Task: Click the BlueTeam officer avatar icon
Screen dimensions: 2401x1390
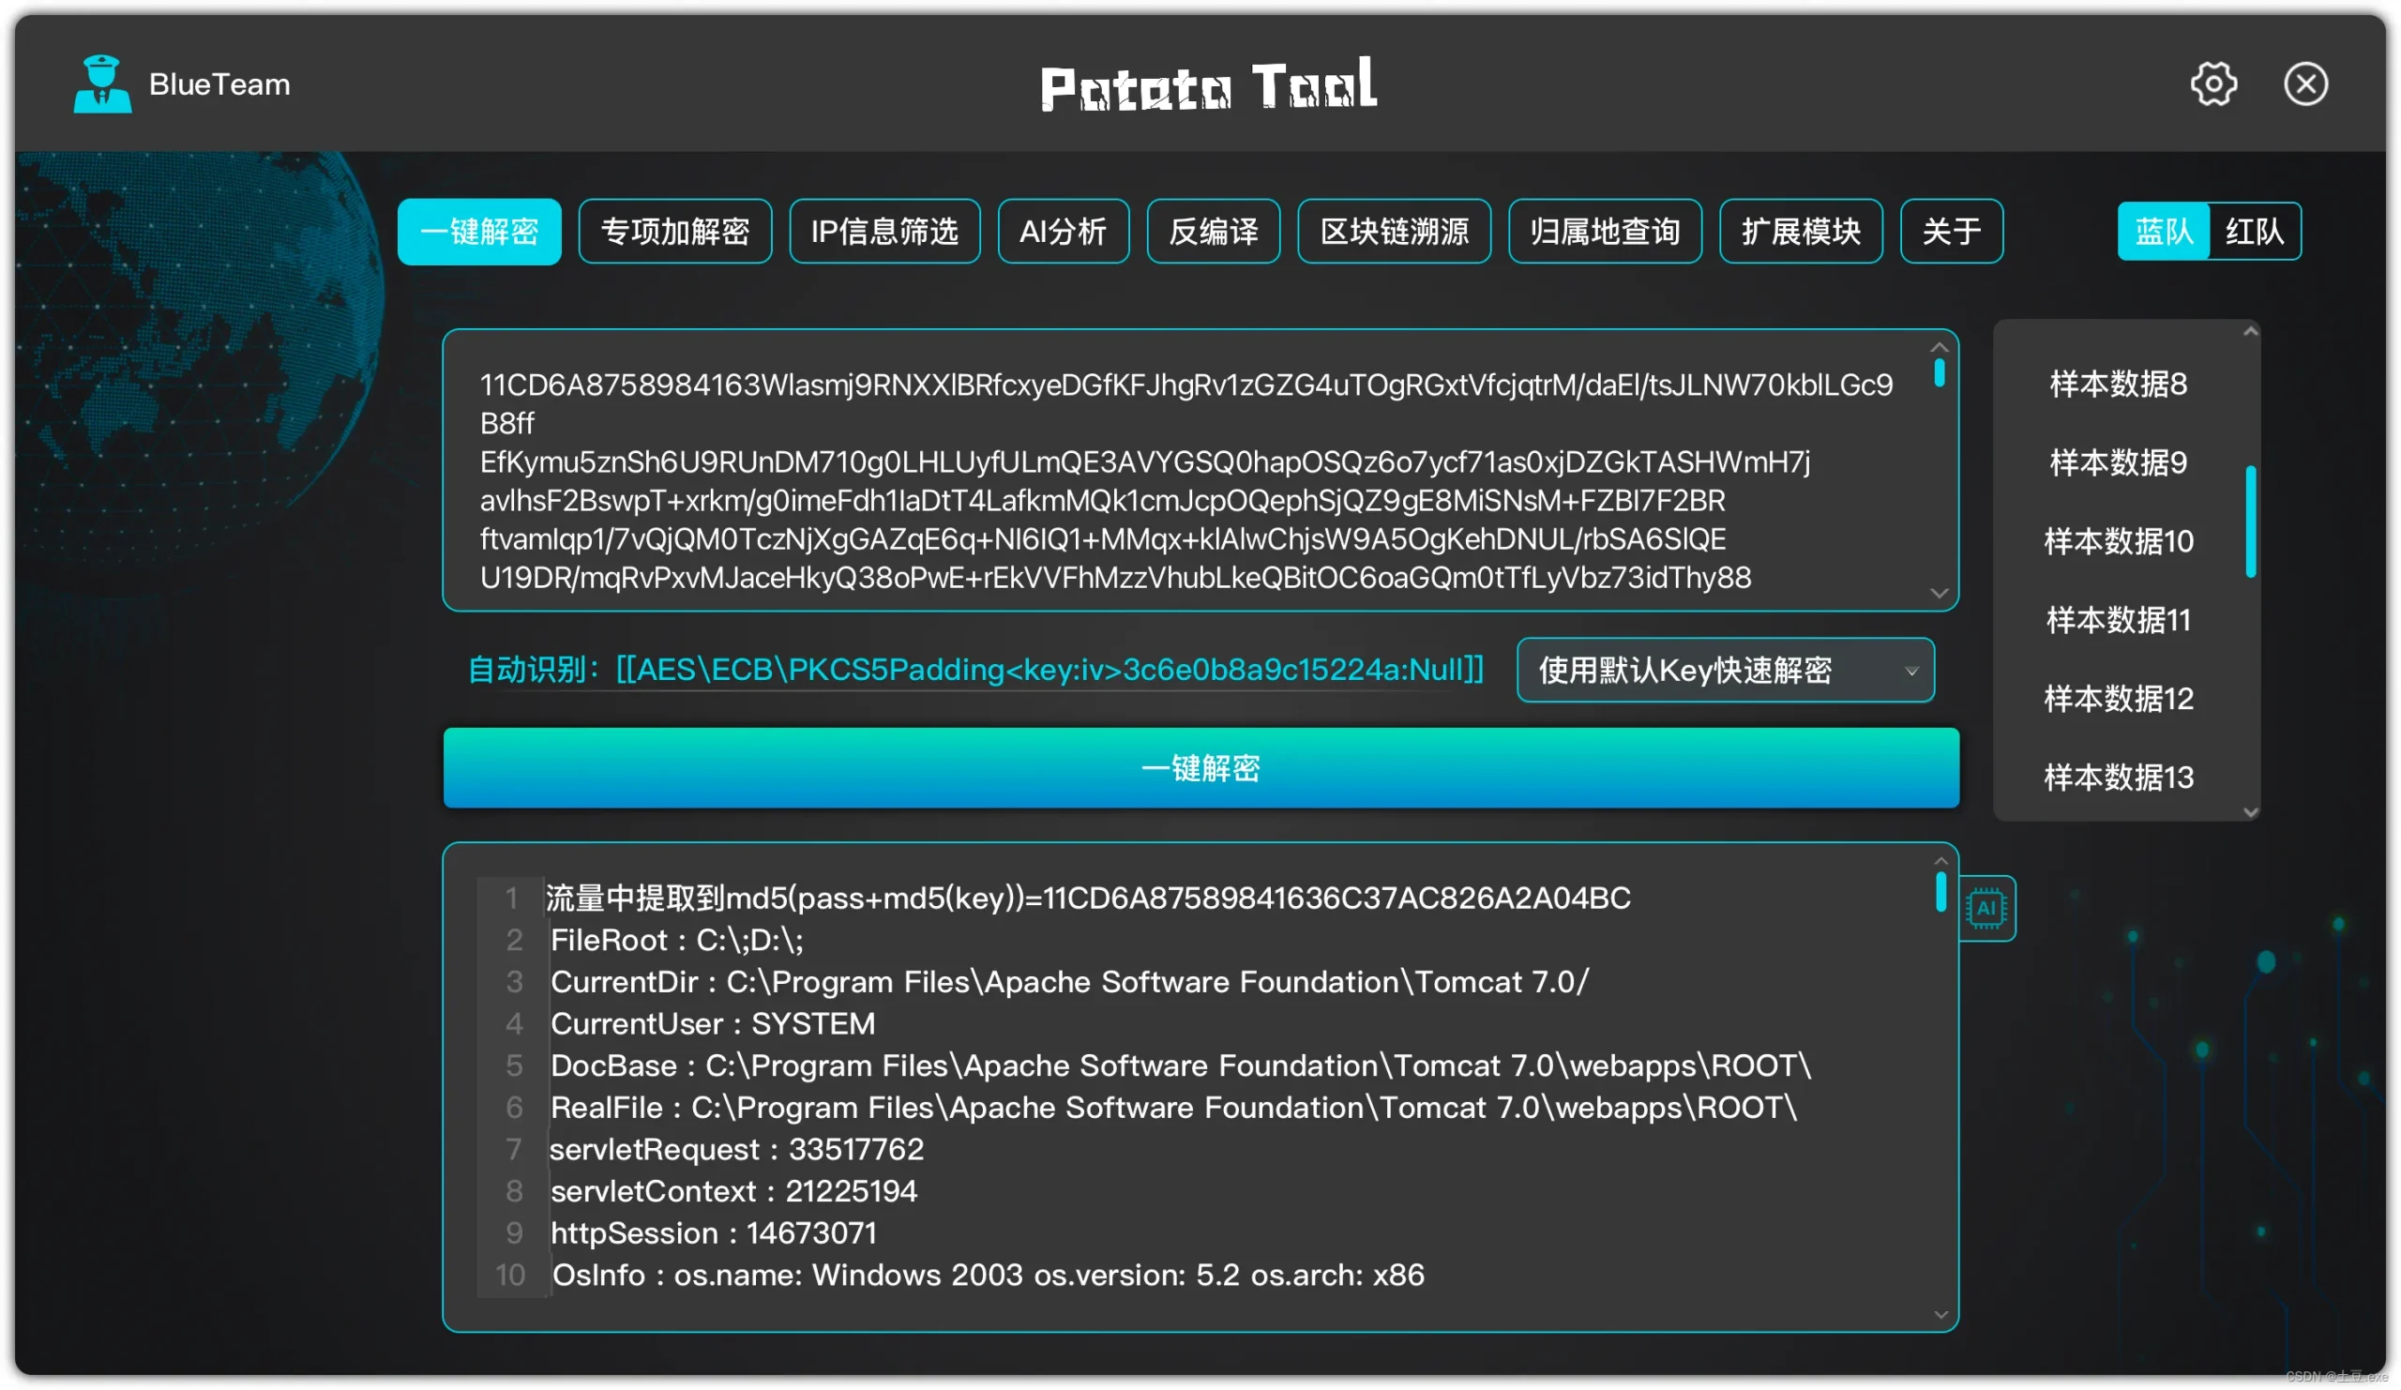Action: coord(102,84)
